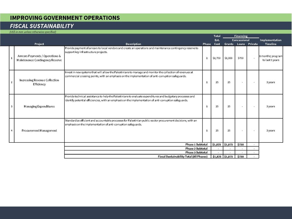
Task: Click the 'Implementation Timeline' column header
Action: [x=270, y=42]
